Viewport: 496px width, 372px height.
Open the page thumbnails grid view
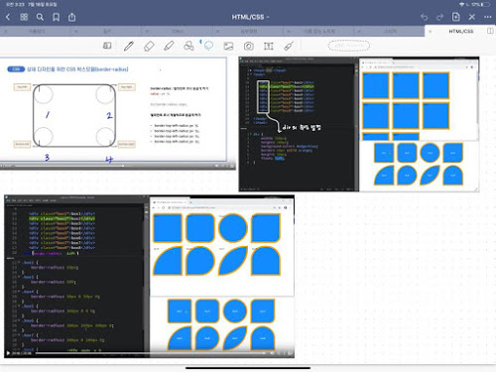pyautogui.click(x=24, y=17)
